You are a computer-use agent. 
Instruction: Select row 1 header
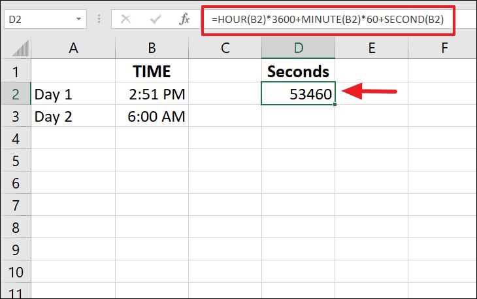[x=16, y=72]
